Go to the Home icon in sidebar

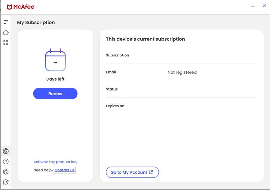(6, 32)
